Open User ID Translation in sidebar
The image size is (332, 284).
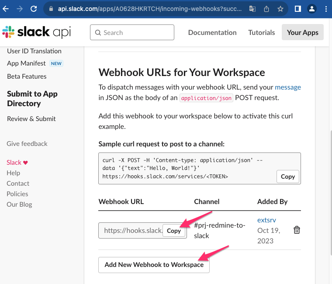(x=34, y=51)
